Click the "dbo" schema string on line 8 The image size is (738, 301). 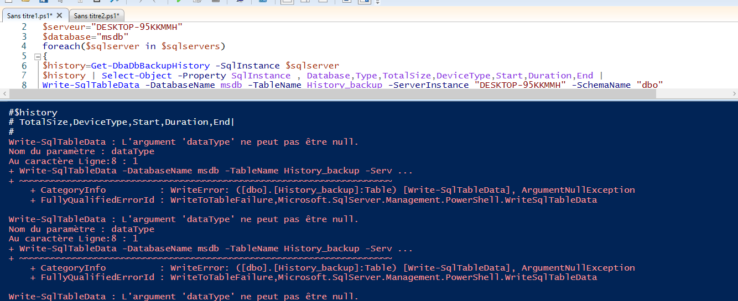pyautogui.click(x=649, y=85)
